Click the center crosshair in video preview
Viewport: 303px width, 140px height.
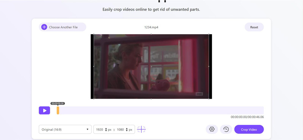coord(151,67)
